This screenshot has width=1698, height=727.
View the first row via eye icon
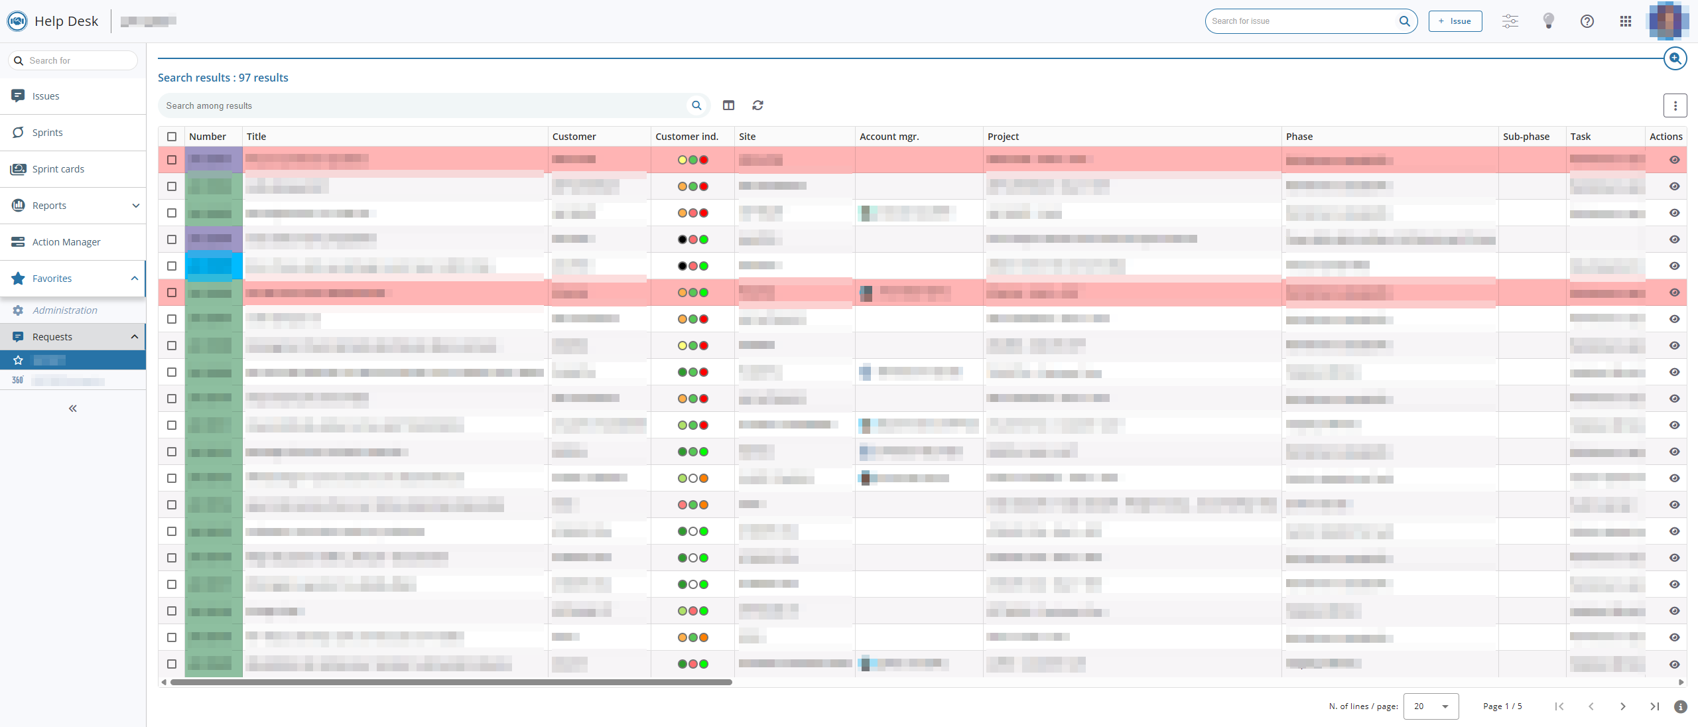pyautogui.click(x=1675, y=160)
